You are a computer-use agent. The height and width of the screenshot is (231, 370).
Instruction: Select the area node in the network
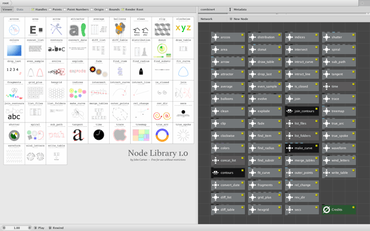pos(228,49)
